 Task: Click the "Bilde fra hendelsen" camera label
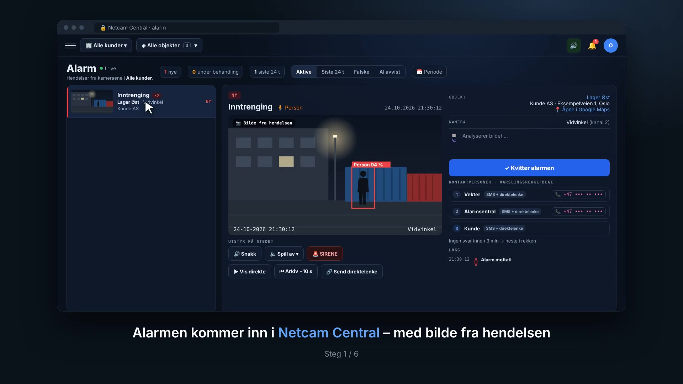pos(264,123)
